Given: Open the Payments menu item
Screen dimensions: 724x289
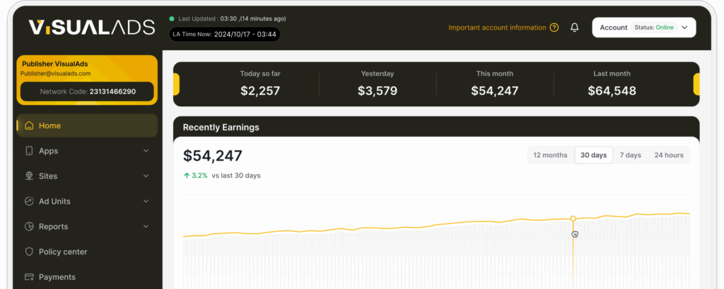Looking at the screenshot, I should pyautogui.click(x=57, y=277).
